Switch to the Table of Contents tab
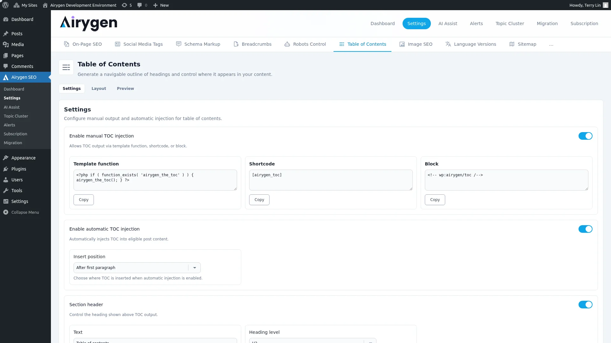This screenshot has width=611, height=343. (x=362, y=44)
